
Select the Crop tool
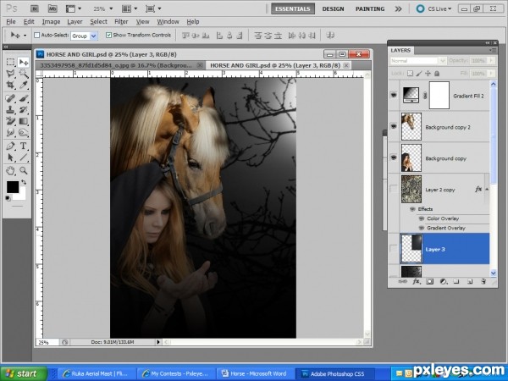point(11,86)
